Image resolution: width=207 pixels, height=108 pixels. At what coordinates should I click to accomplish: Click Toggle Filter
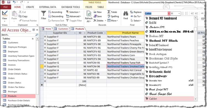pos(74,21)
